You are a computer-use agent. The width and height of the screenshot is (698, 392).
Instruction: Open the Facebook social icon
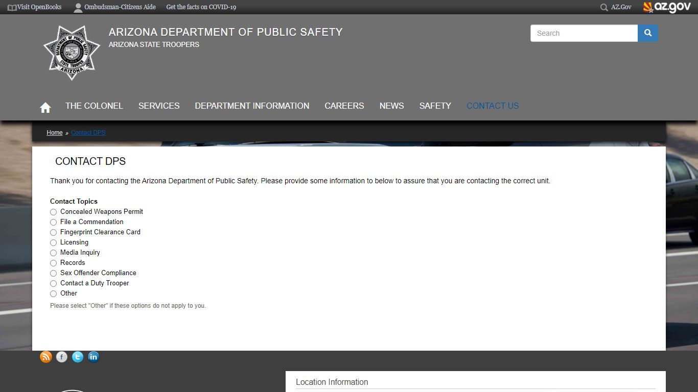62,357
